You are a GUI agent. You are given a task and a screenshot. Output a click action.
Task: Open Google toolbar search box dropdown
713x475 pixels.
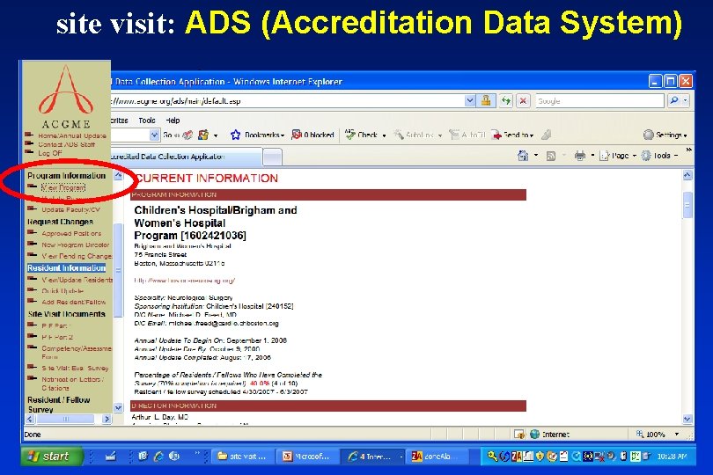154,135
